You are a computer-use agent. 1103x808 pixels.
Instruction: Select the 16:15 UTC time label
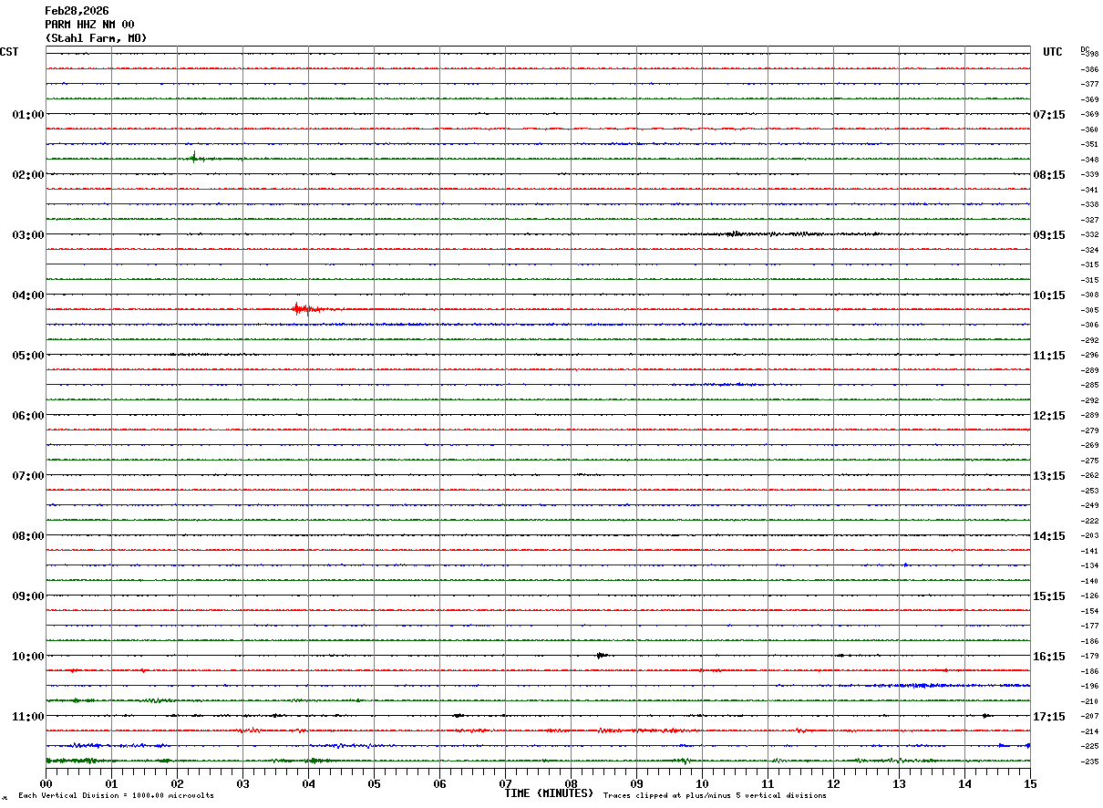point(1049,657)
